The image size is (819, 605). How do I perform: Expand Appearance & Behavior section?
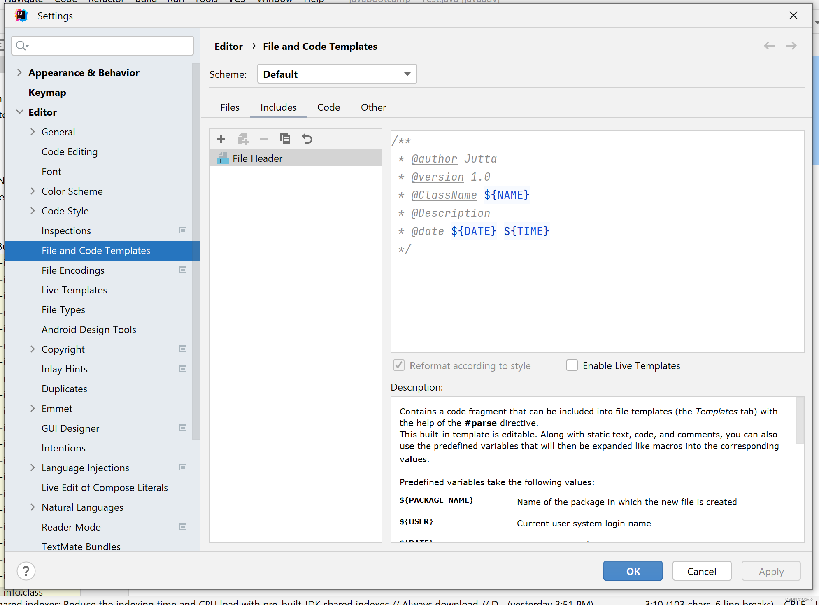[x=19, y=73]
